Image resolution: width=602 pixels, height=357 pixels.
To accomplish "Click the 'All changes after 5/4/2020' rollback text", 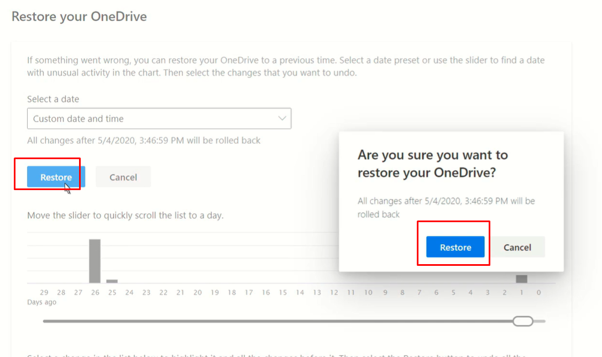I will pyautogui.click(x=144, y=140).
